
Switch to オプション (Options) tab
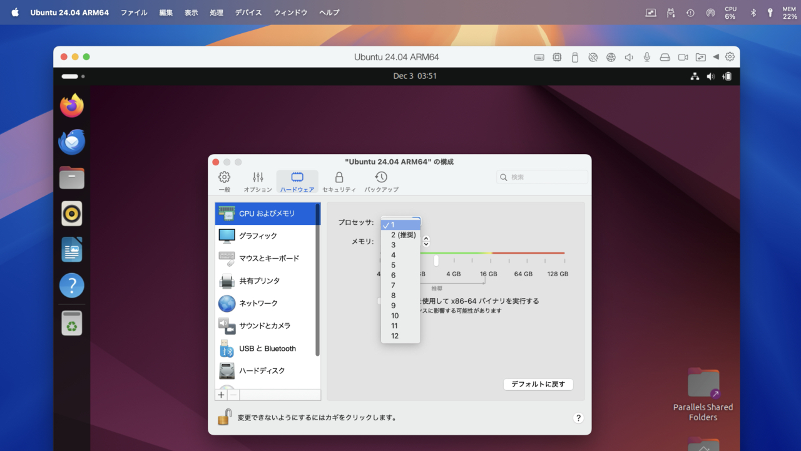[258, 182]
